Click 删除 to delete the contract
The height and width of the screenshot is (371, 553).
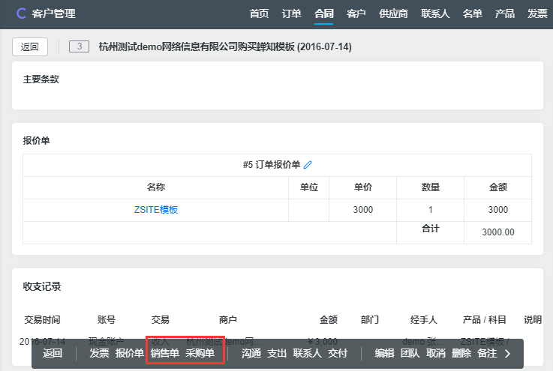click(461, 354)
